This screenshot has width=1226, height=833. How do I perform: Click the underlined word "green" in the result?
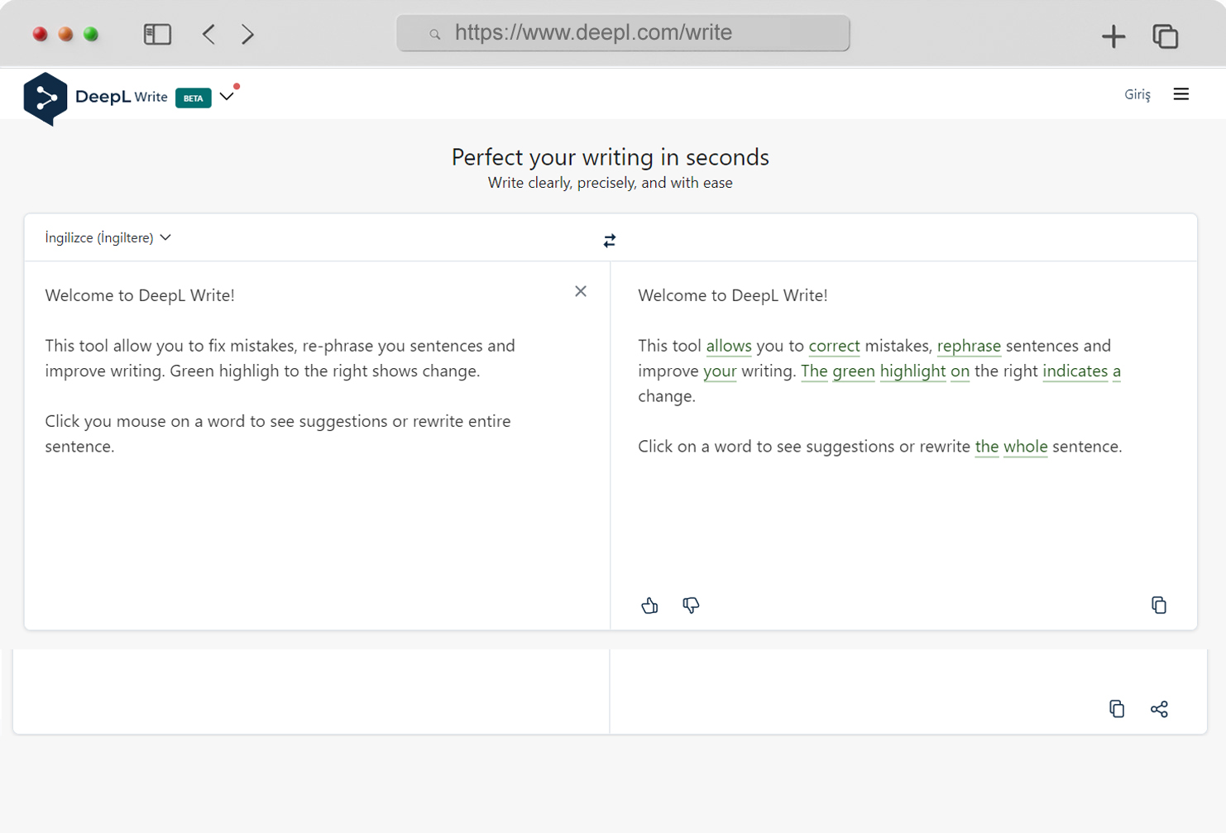pos(854,371)
